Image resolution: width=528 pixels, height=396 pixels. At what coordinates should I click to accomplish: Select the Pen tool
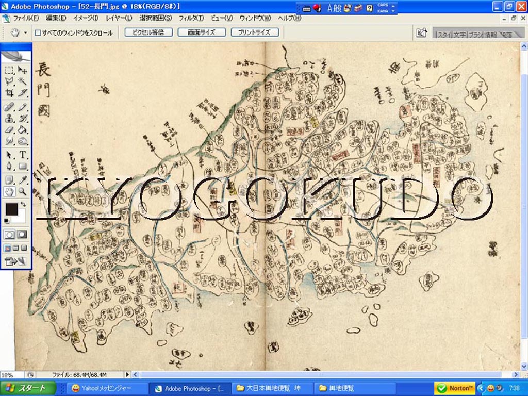[9, 166]
